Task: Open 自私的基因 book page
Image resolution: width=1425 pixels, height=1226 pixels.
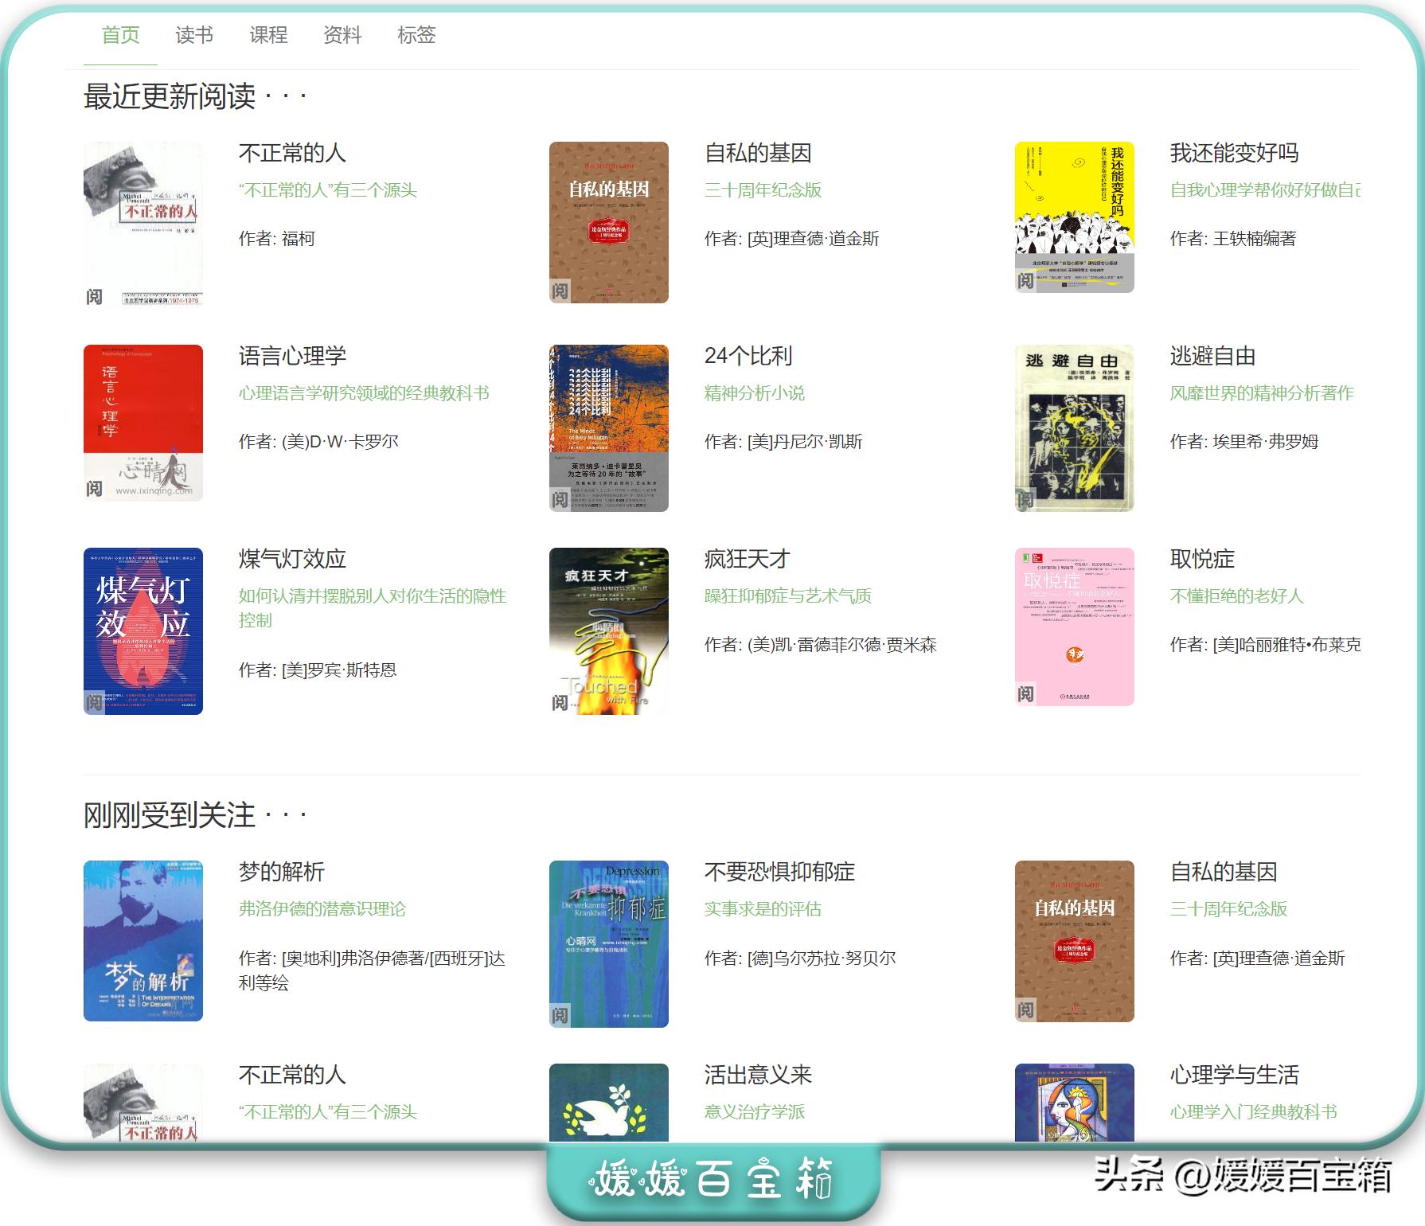Action: [x=760, y=154]
